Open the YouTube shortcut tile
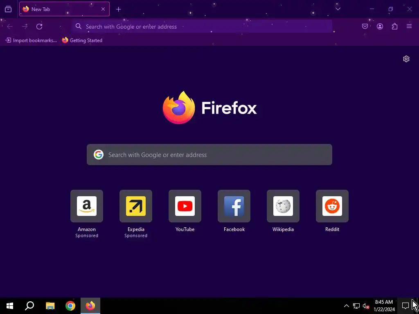This screenshot has width=419, height=314. click(x=185, y=206)
